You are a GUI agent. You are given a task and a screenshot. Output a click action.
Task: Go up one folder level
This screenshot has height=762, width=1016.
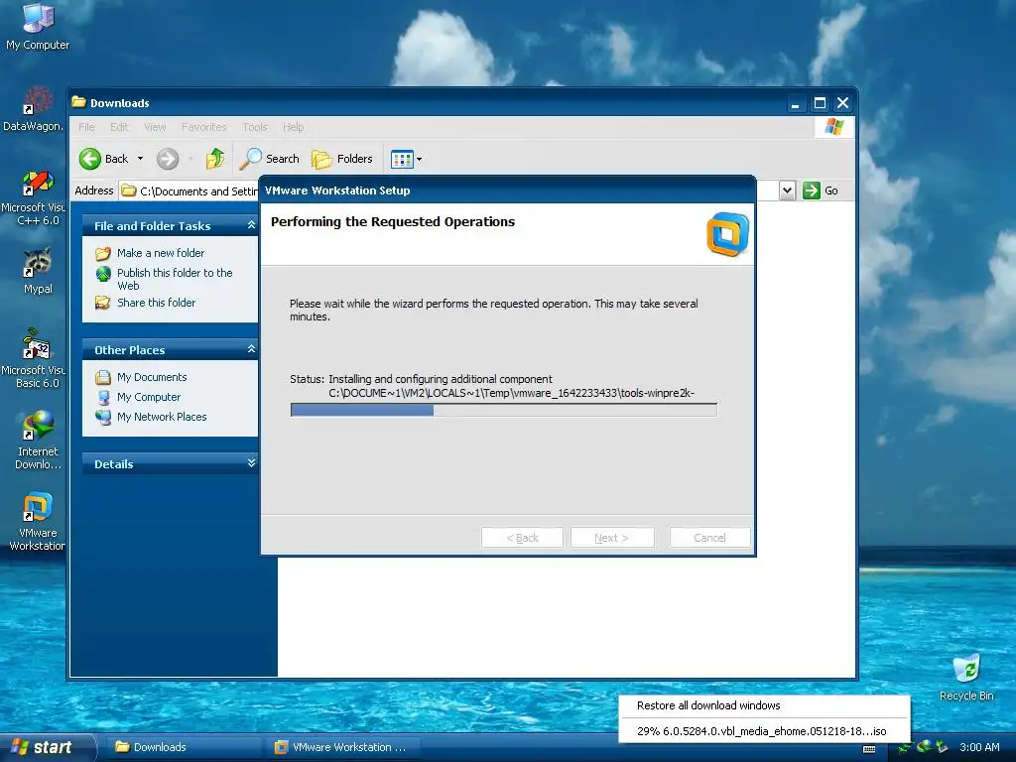click(215, 159)
